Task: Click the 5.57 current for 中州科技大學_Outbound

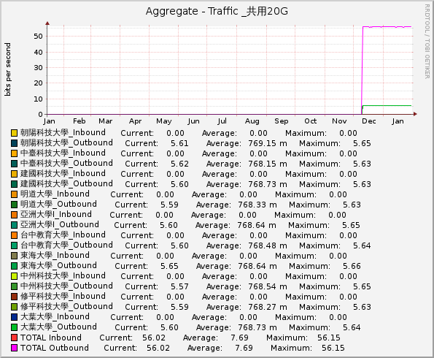Action: point(179,286)
